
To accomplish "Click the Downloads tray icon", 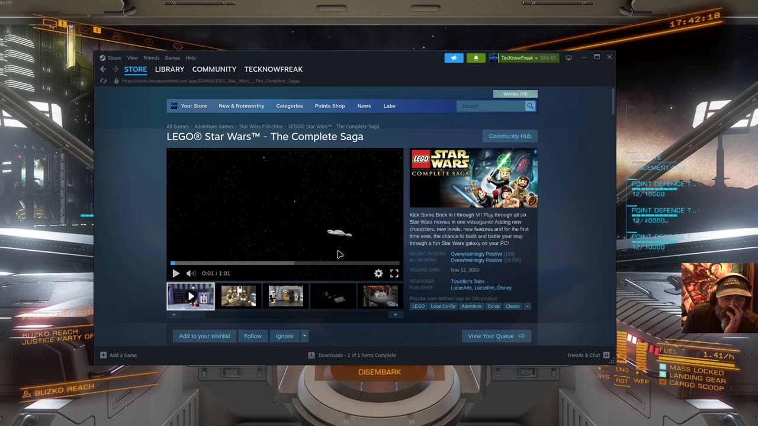I will coord(311,355).
